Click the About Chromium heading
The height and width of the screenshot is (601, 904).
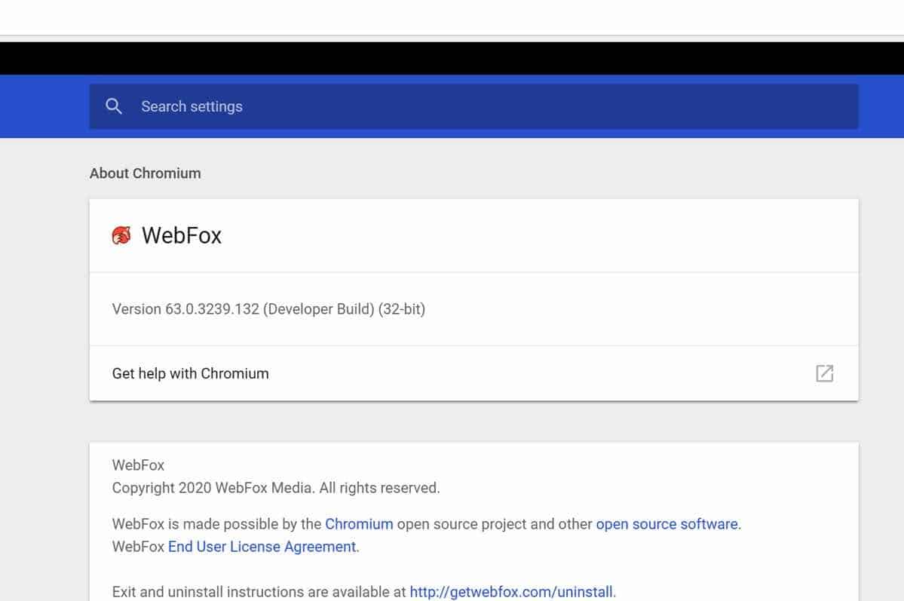coord(146,173)
